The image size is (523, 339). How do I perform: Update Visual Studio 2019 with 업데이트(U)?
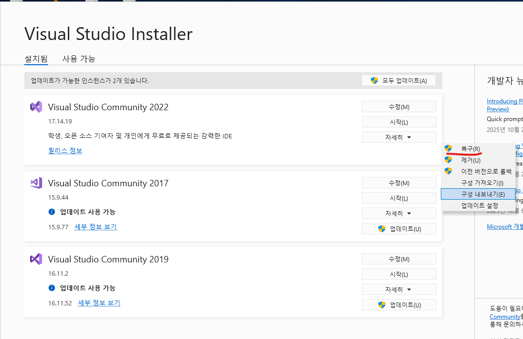[399, 305]
